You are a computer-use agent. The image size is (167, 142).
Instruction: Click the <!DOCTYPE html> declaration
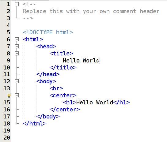[x=48, y=32]
